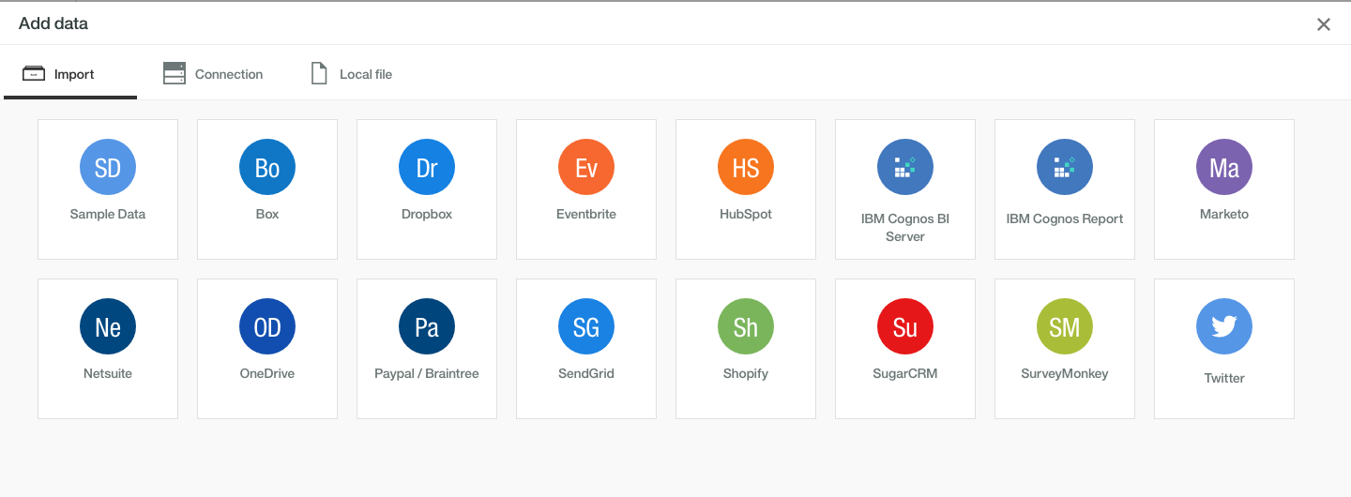Click the Netsuite label text
Image resolution: width=1351 pixels, height=497 pixels.
point(108,373)
